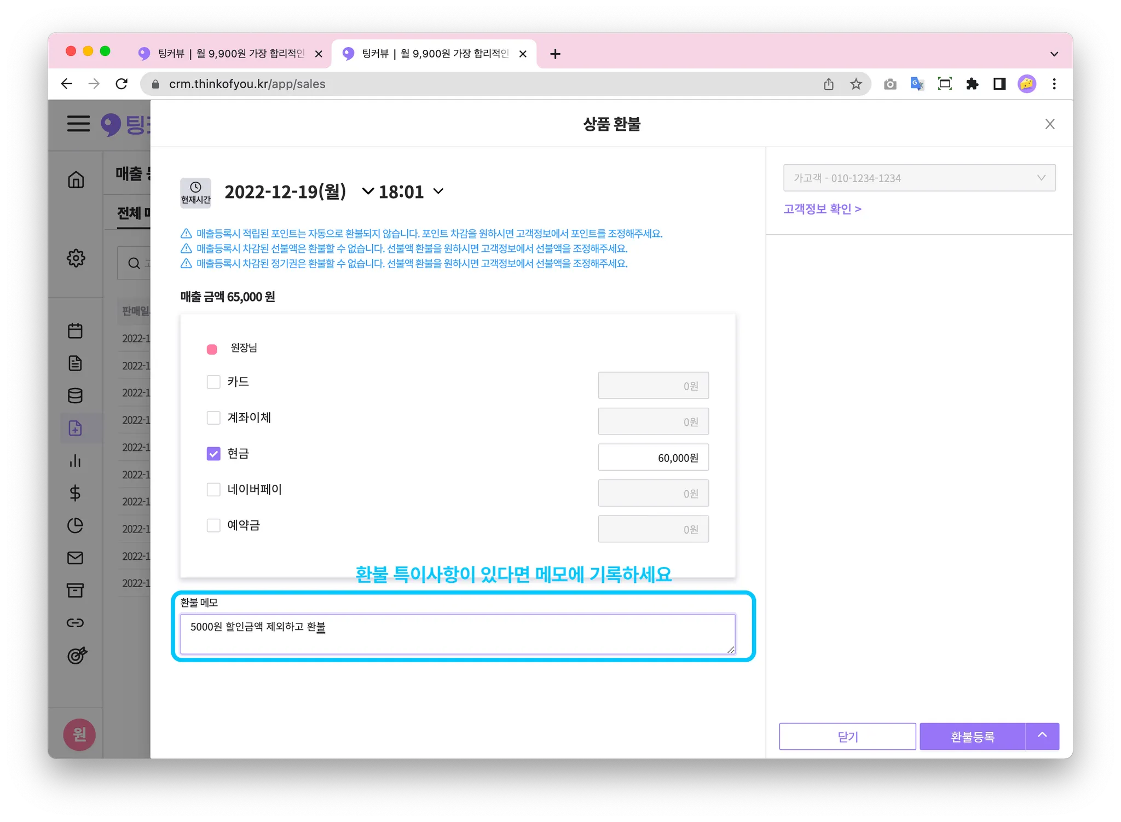Open the settings gear in sidebar
1121x822 pixels.
click(x=76, y=258)
